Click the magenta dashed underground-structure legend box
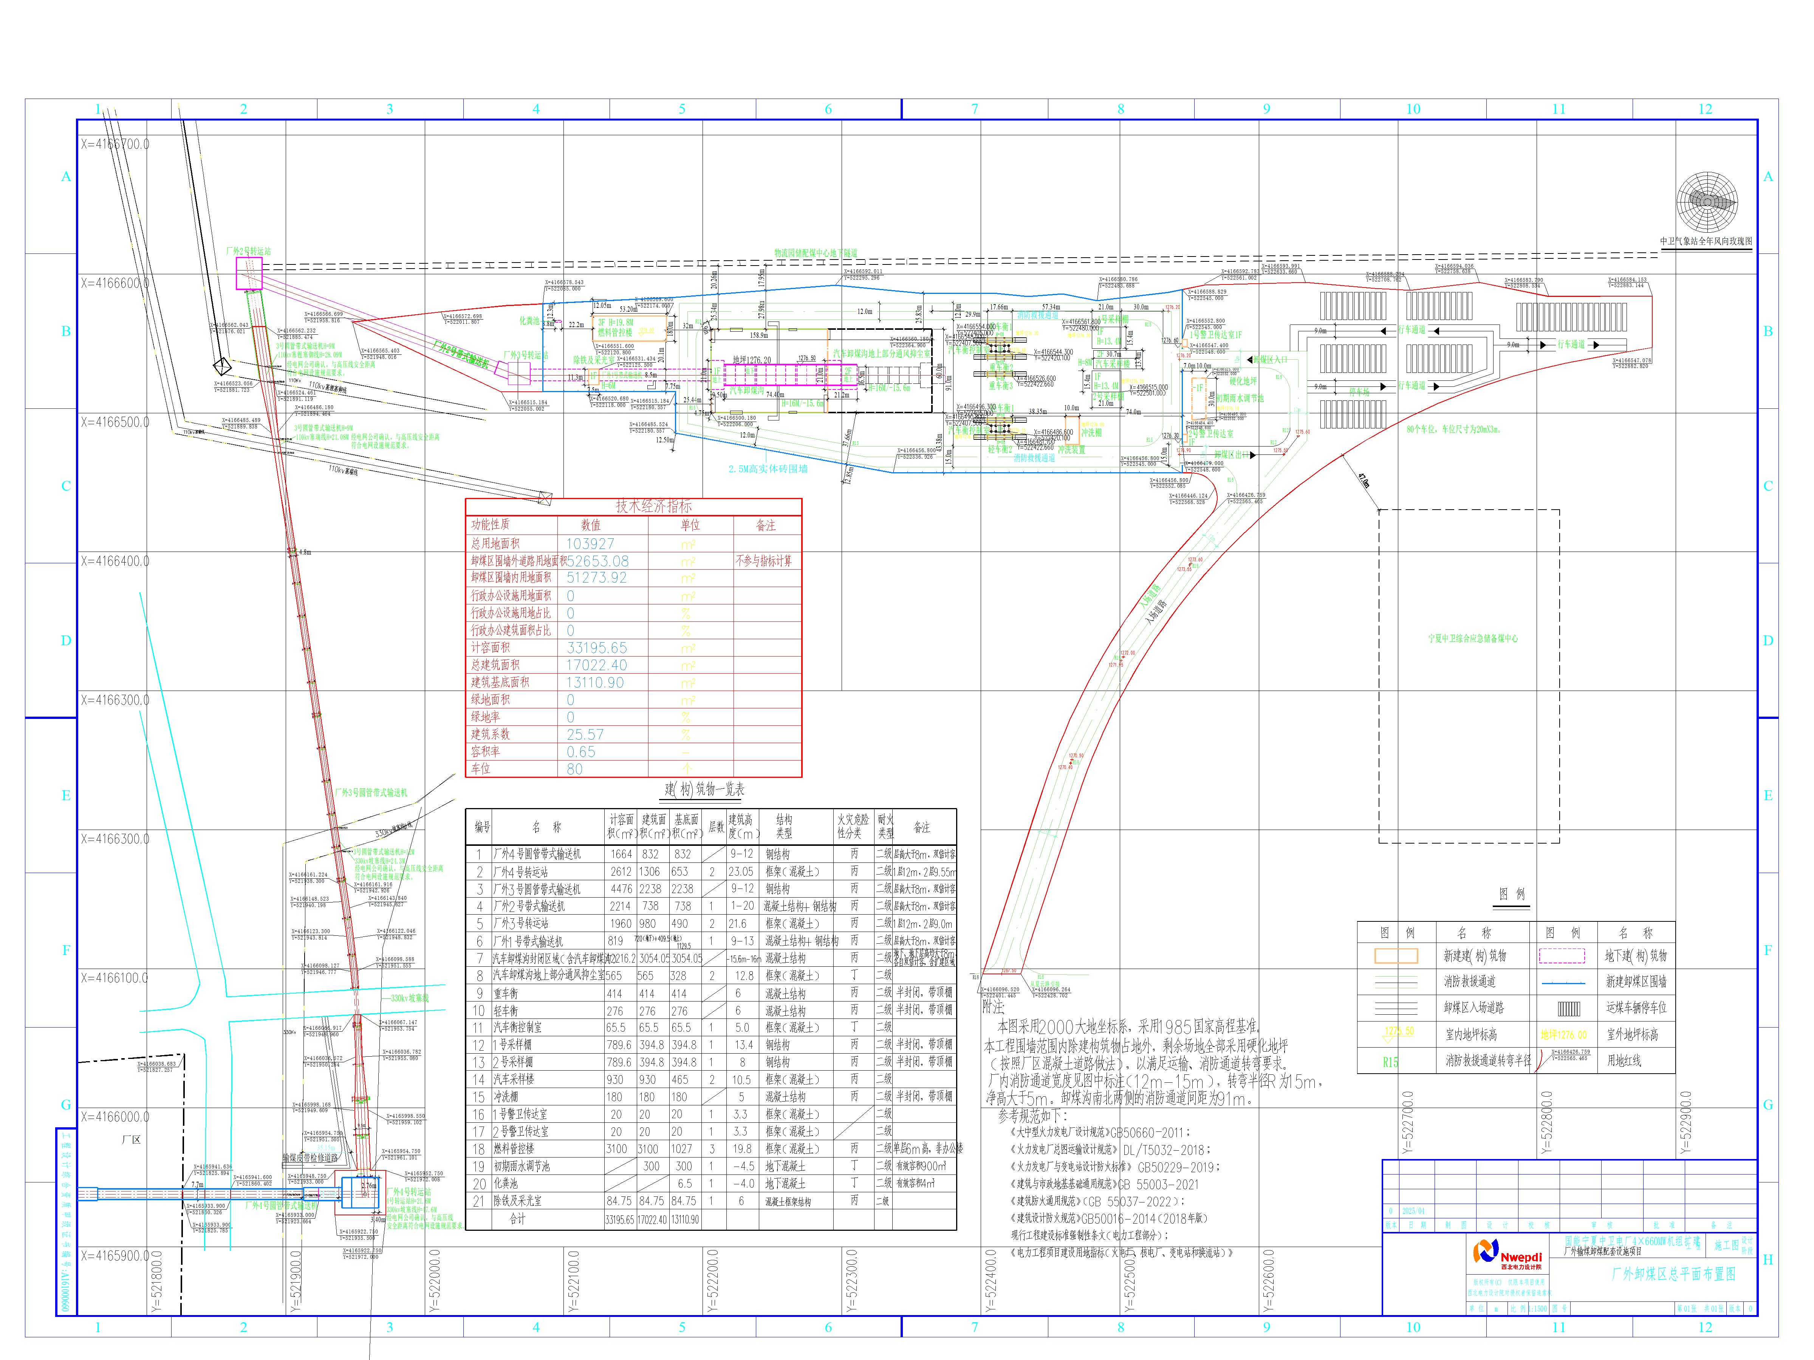Screen dimensions: 1814x1360 click(1562, 956)
